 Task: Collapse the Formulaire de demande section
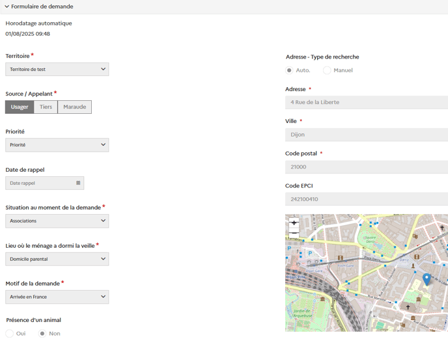(7, 7)
